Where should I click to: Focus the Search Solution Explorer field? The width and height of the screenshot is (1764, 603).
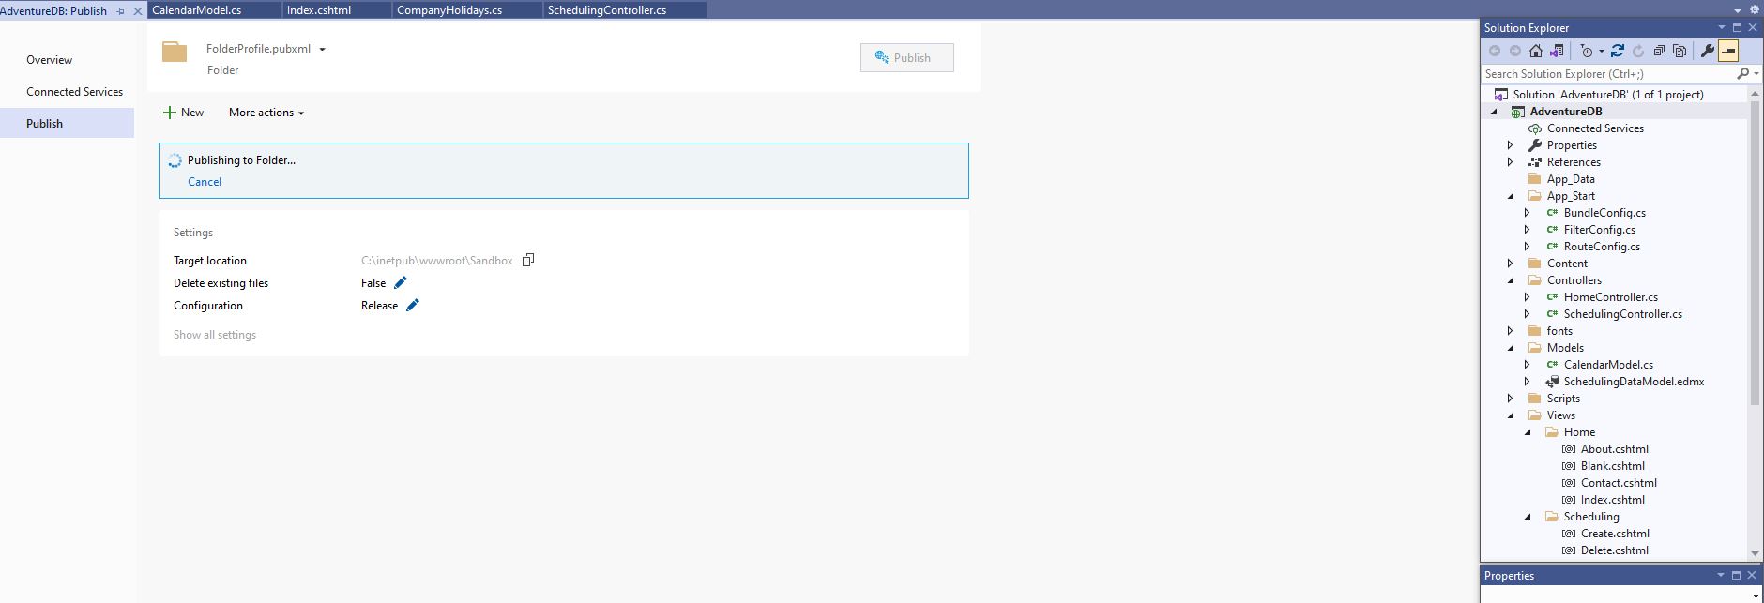tap(1609, 73)
